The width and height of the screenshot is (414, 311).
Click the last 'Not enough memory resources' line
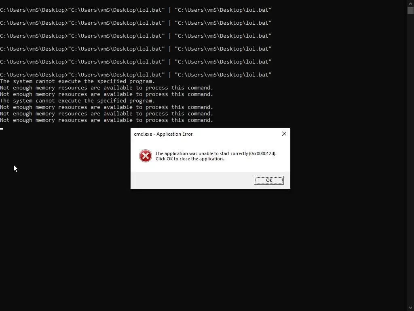[x=106, y=120]
